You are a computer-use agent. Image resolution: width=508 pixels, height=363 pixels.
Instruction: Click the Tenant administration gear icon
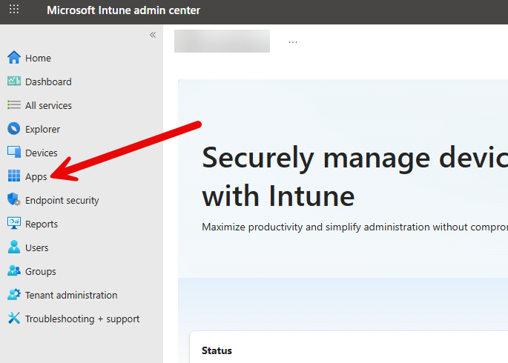13,295
